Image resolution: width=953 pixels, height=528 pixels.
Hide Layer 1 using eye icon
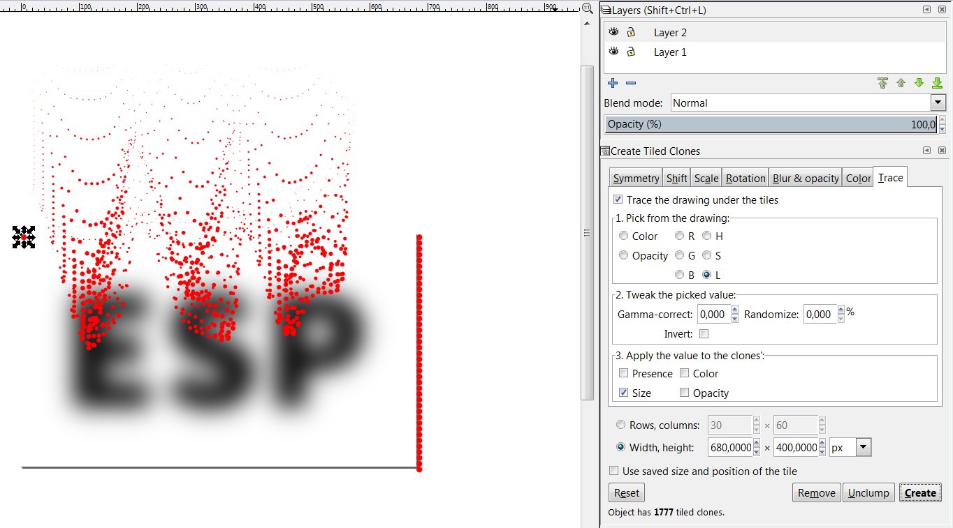coord(613,52)
